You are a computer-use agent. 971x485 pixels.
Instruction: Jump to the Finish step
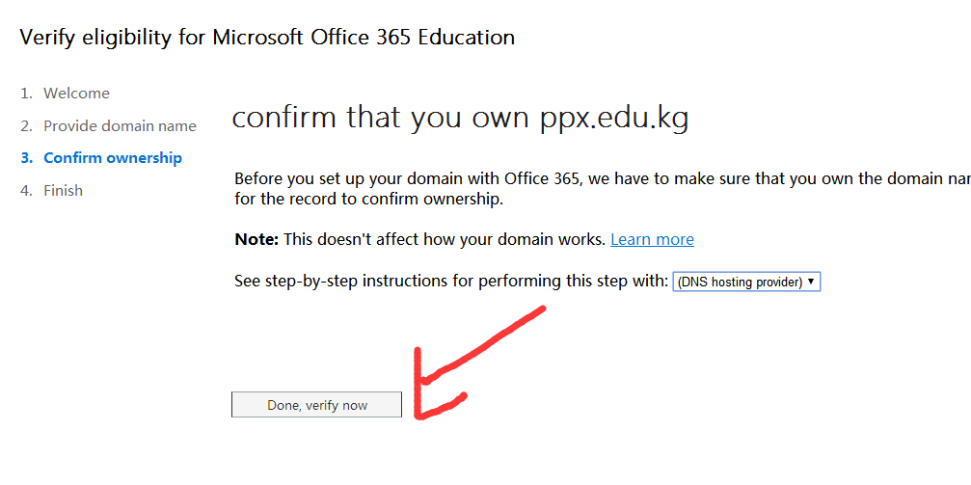(63, 191)
